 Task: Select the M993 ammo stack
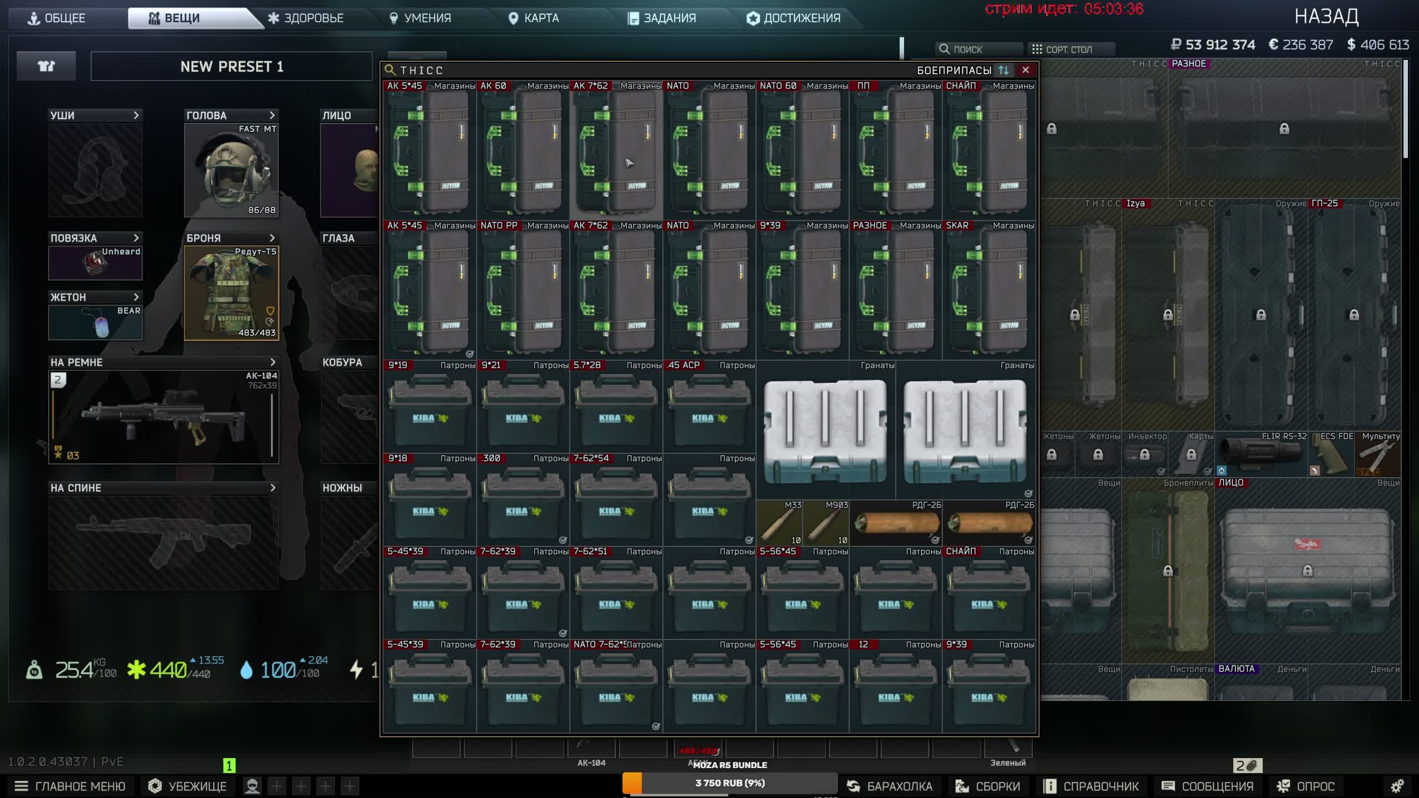[x=826, y=523]
